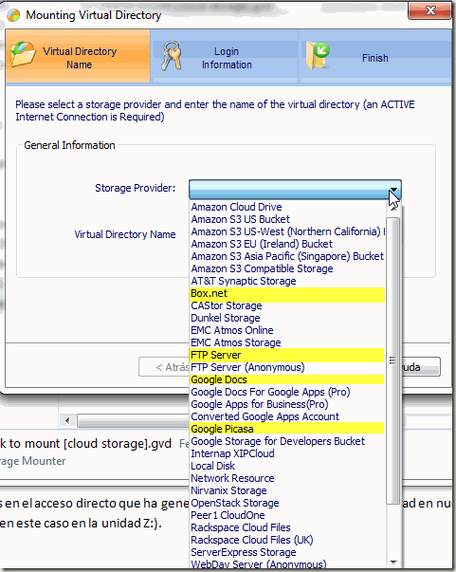Select Google Storage for Developers Bucket
Viewport: 456px width, 572px height.
click(287, 441)
